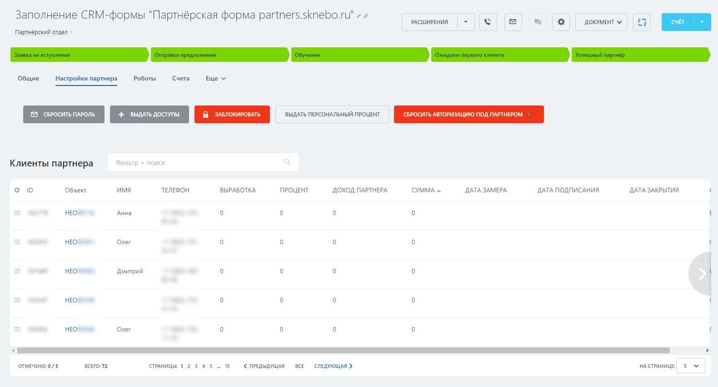The height and width of the screenshot is (387, 718).
Task: Open the row menu for Анна
Action: [17, 213]
